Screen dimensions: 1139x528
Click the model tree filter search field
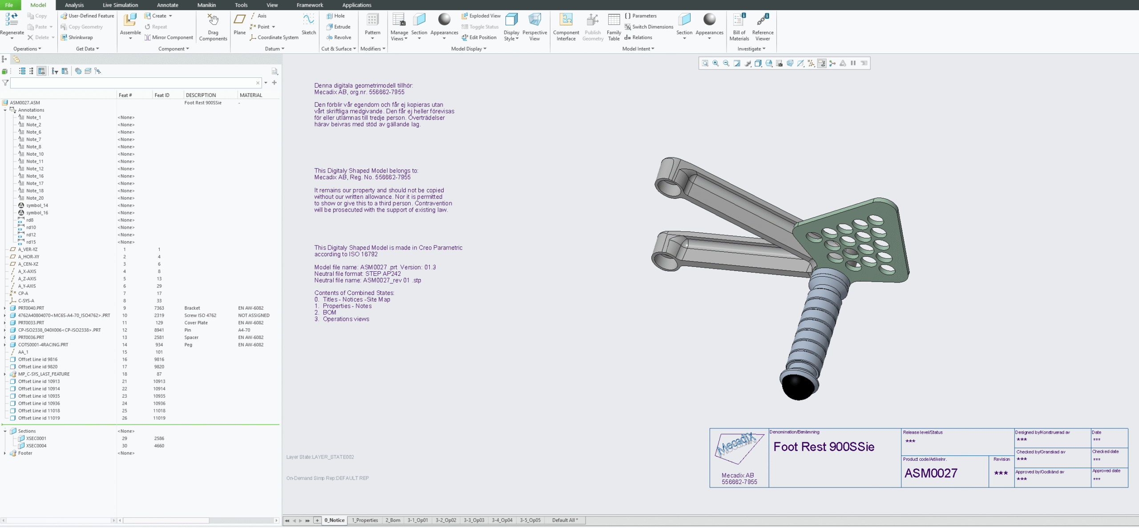coord(133,83)
